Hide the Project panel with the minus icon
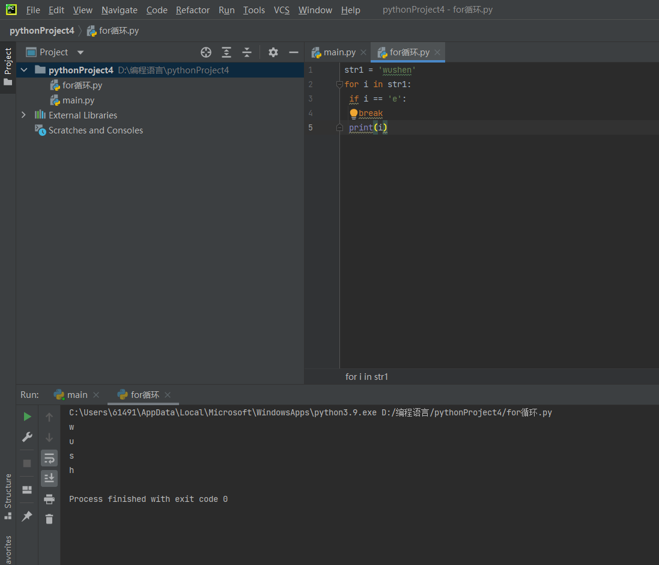Viewport: 659px width, 565px height. point(294,52)
